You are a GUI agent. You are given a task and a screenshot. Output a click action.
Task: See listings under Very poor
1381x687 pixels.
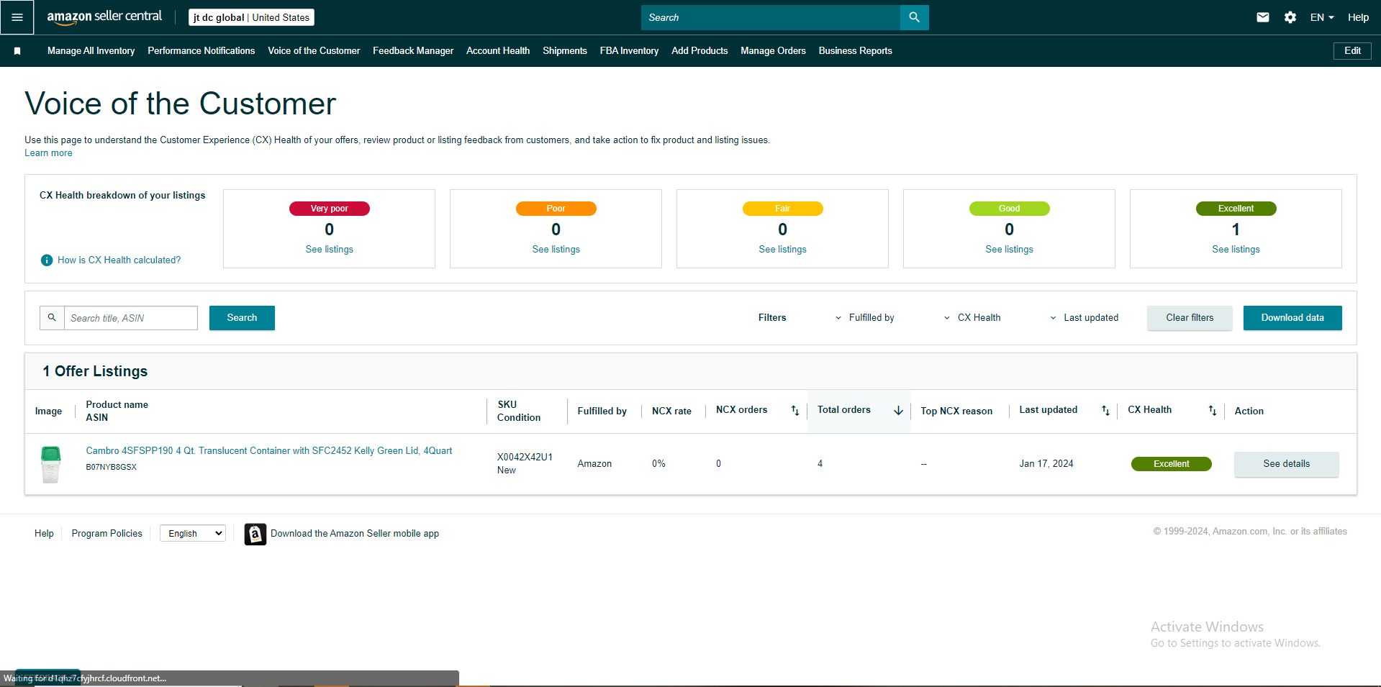330,250
